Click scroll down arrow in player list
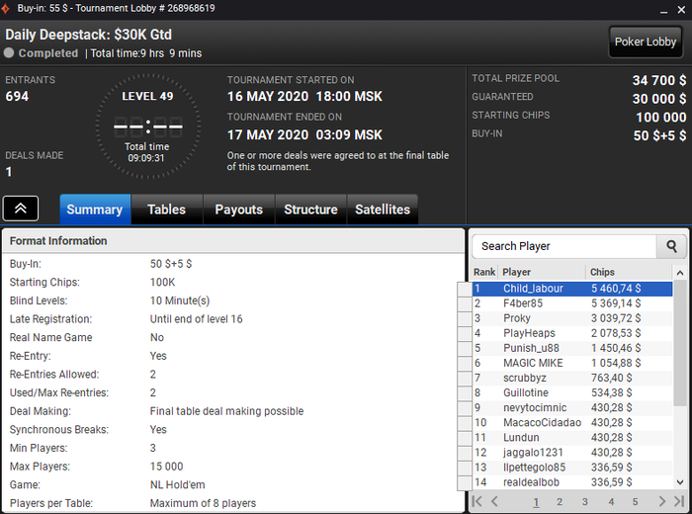The width and height of the screenshot is (692, 514). [x=680, y=482]
